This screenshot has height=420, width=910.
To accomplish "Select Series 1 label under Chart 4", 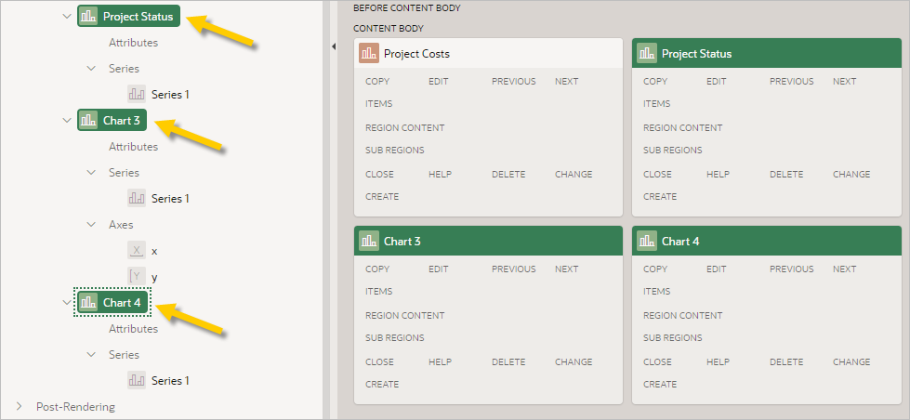I will tap(171, 381).
